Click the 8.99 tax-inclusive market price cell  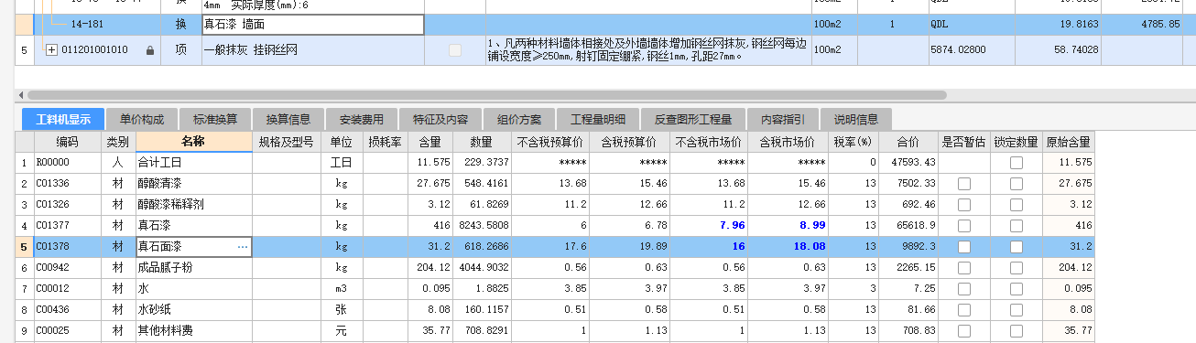click(x=788, y=226)
